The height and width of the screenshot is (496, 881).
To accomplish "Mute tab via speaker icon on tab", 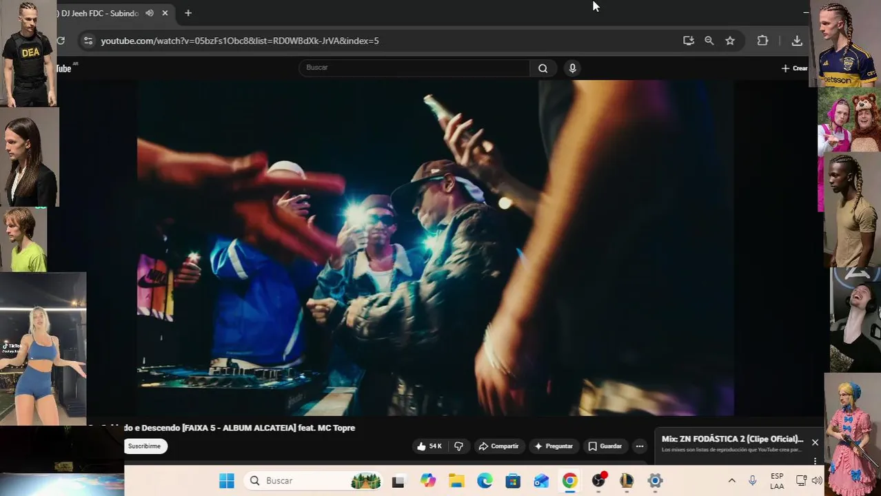I will pos(150,13).
